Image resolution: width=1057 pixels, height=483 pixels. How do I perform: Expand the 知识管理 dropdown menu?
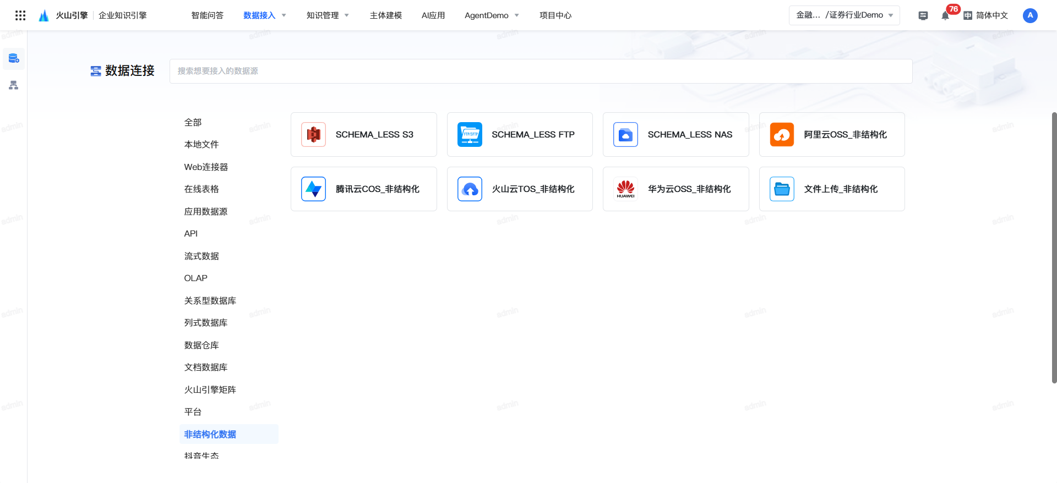328,15
